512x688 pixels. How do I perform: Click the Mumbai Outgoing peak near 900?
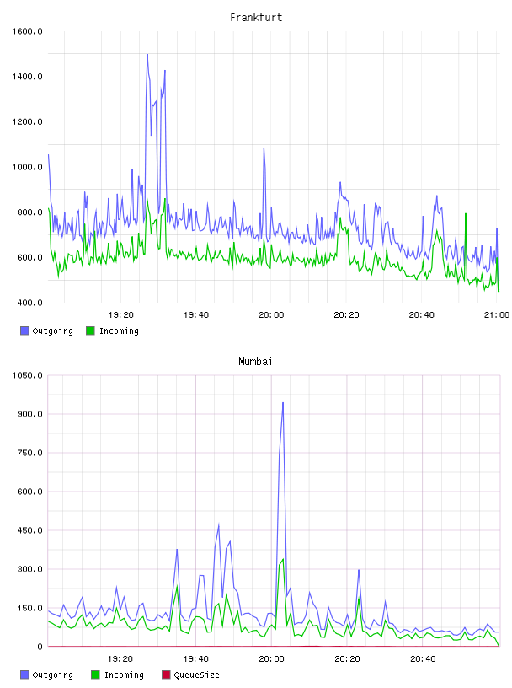click(x=283, y=403)
